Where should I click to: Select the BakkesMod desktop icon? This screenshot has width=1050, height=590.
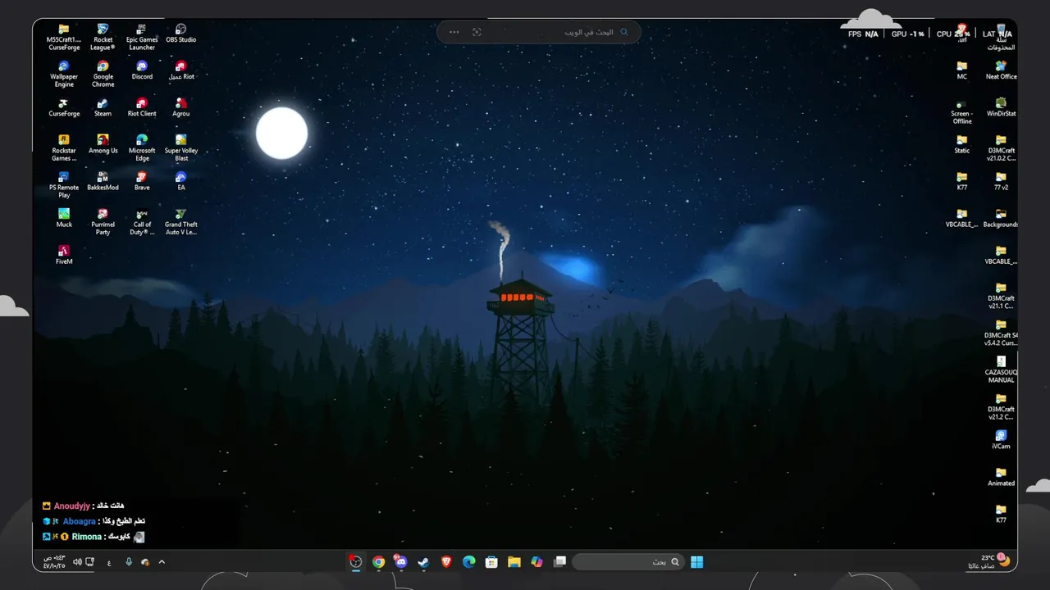pos(103,182)
